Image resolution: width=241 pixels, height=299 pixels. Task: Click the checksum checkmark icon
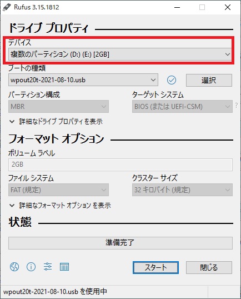point(172,80)
